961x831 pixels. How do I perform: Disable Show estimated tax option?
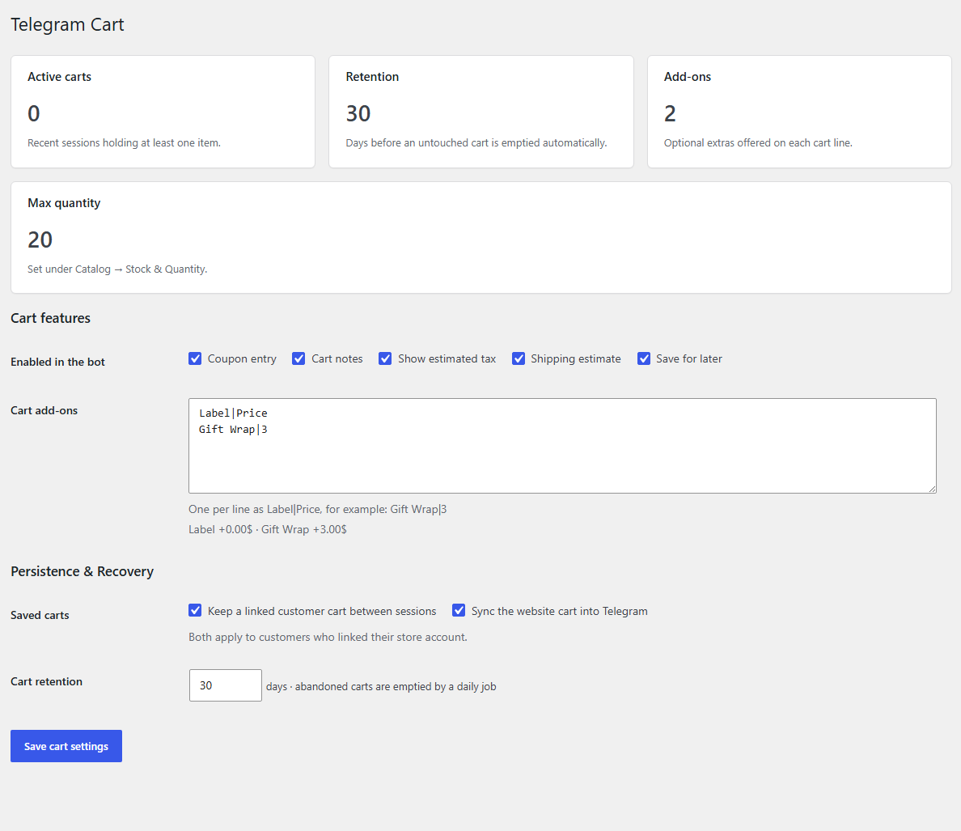[x=385, y=358]
